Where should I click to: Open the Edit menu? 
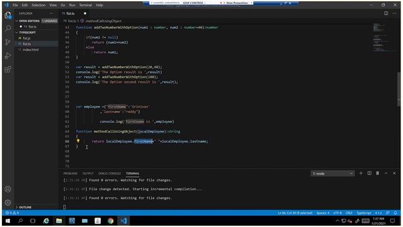coord(25,5)
